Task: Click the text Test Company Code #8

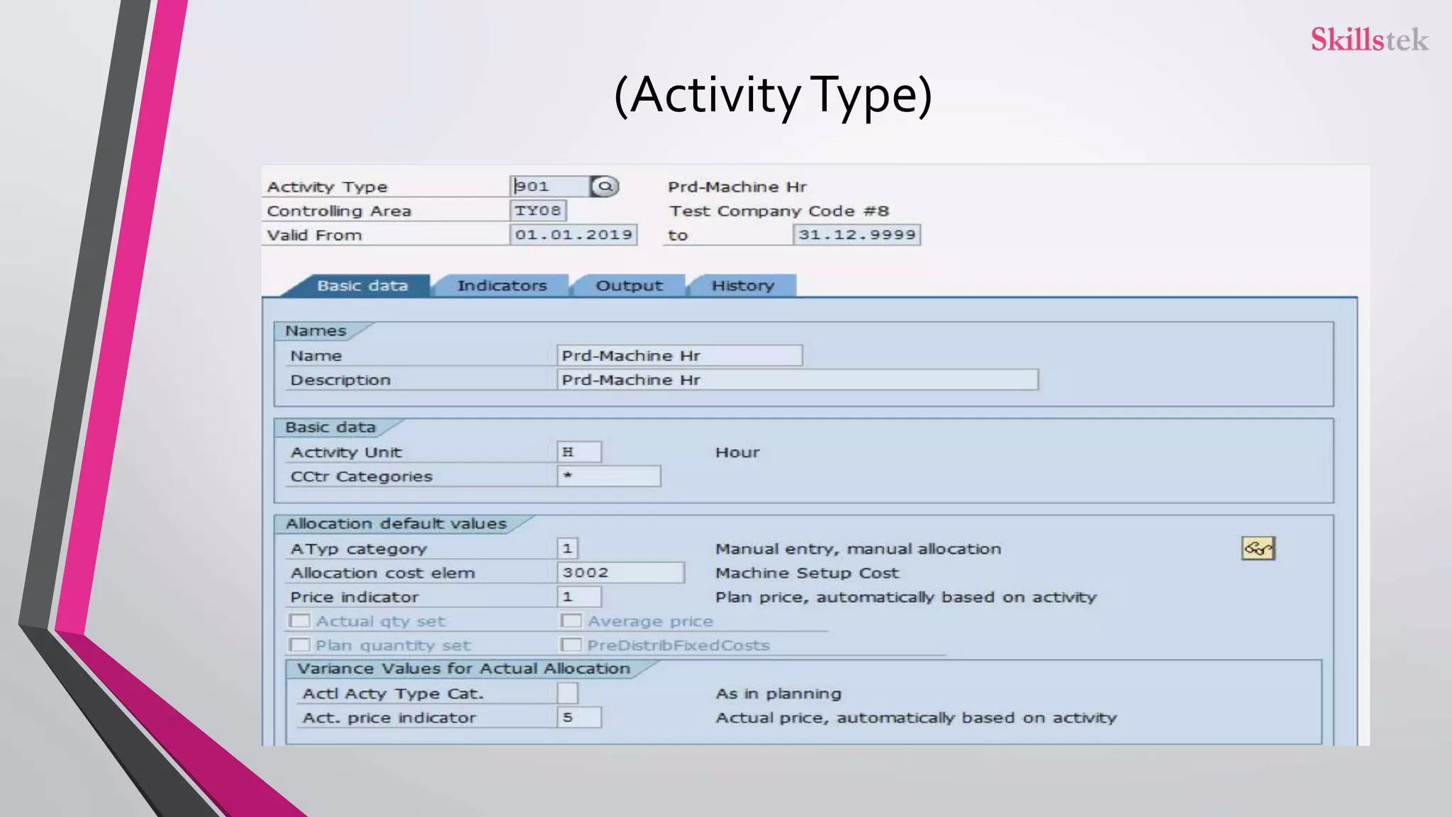Action: 778,211
